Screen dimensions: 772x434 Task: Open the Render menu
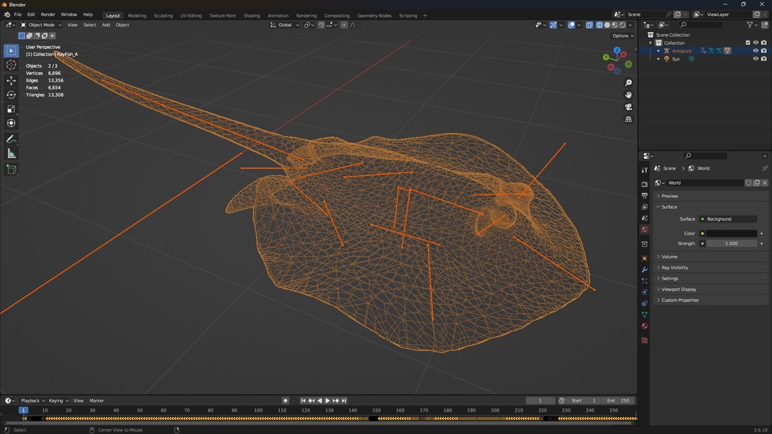pos(48,14)
